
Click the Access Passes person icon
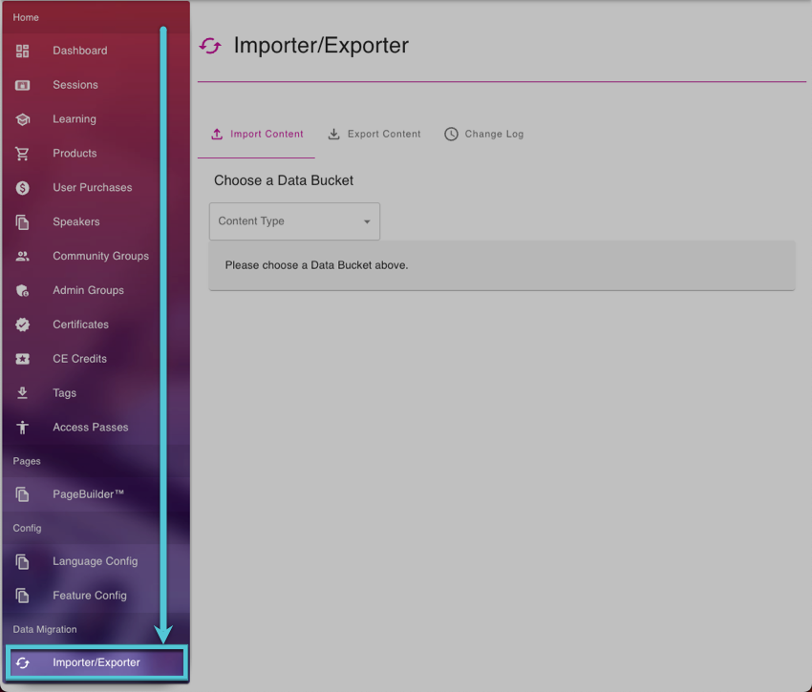[x=22, y=427]
